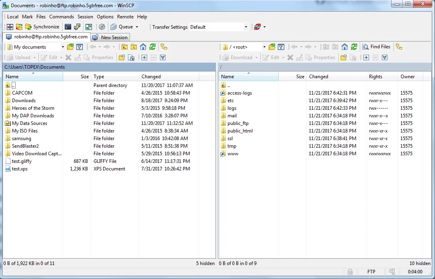The width and height of the screenshot is (435, 279).
Task: Sort remote files by Owner column header
Action: click(411, 77)
